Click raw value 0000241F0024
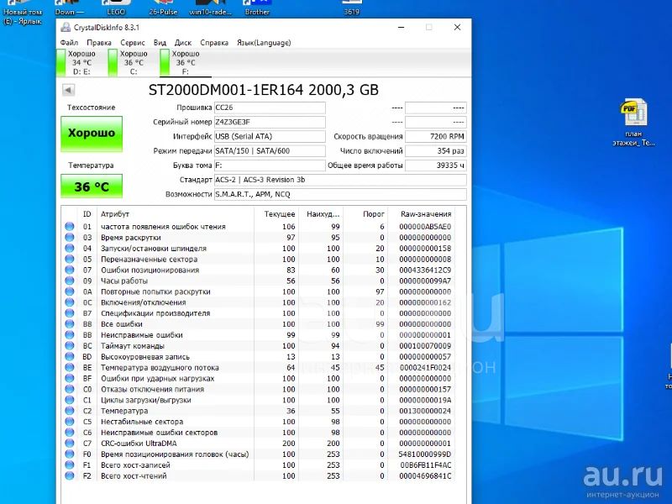Viewport: 672px width, 504px height. click(x=425, y=367)
